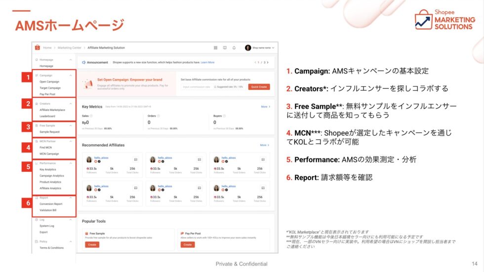This screenshot has width=484, height=272.
Task: Open Open Campaign in the sidebar
Action: (x=49, y=82)
